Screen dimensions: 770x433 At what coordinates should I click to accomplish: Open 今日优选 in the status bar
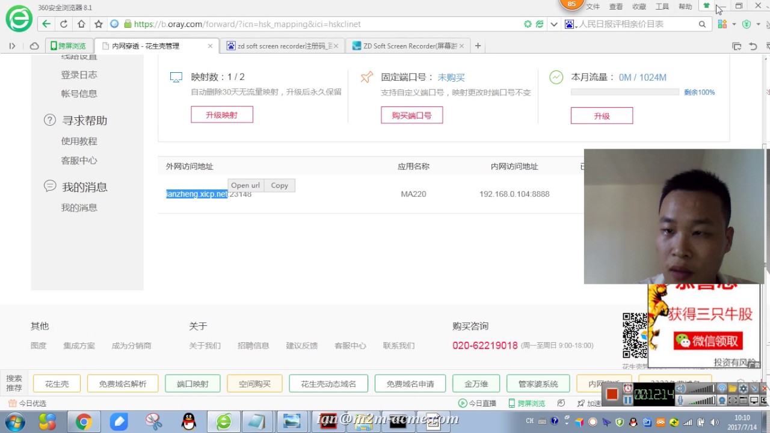pyautogui.click(x=27, y=404)
